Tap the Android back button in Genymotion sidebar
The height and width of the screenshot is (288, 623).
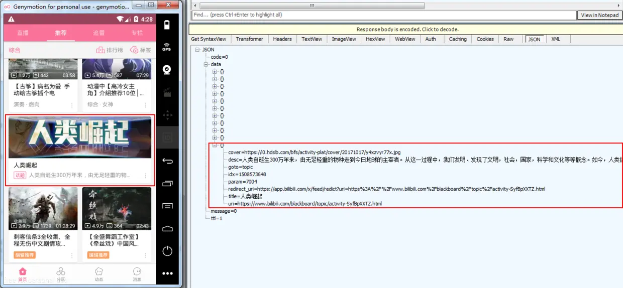coord(167,161)
